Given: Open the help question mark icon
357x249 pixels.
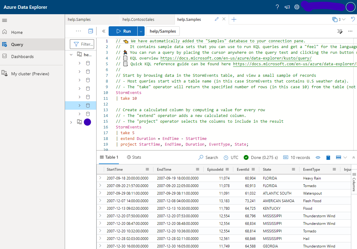Looking at the screenshot, I should click(277, 7).
